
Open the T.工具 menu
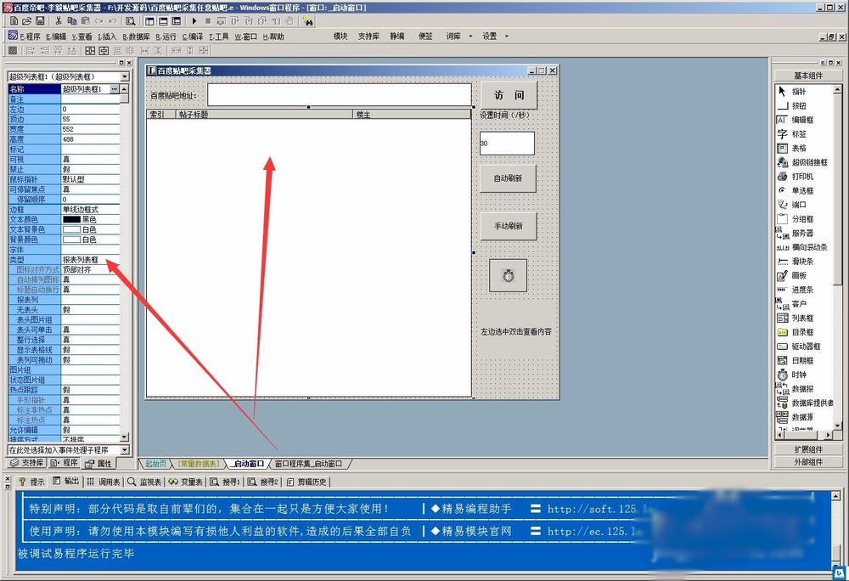point(219,37)
